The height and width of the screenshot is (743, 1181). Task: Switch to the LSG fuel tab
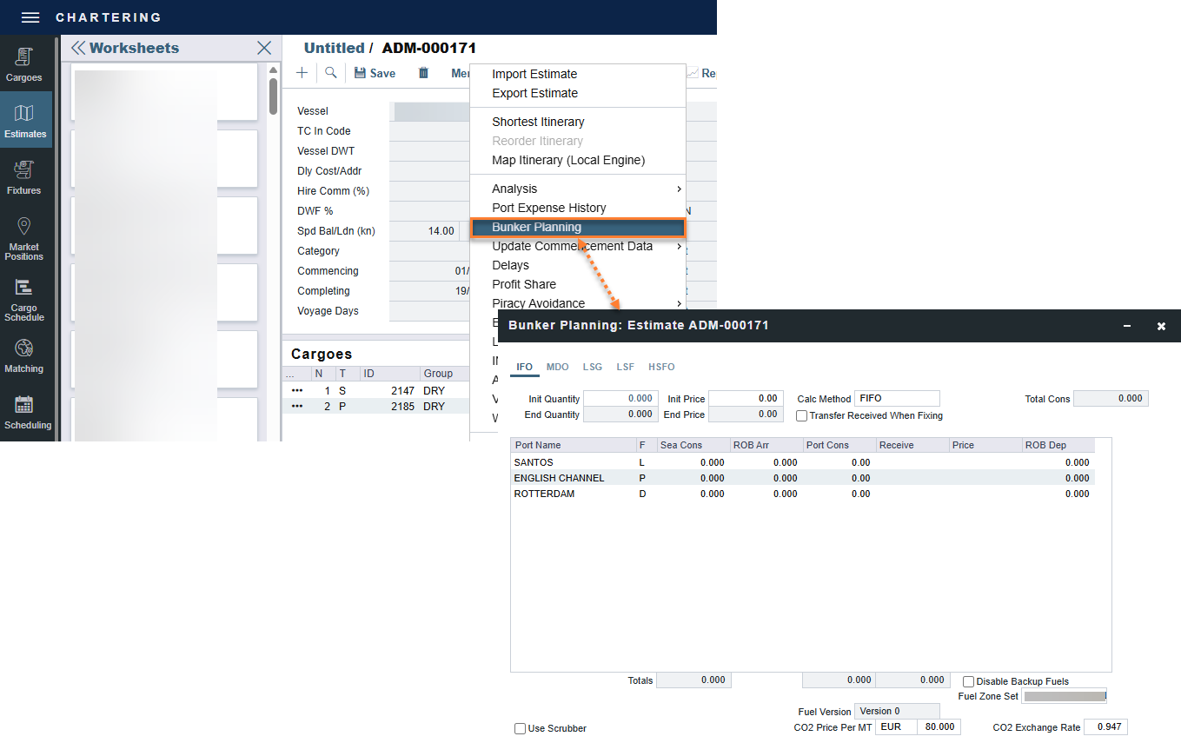tap(592, 367)
